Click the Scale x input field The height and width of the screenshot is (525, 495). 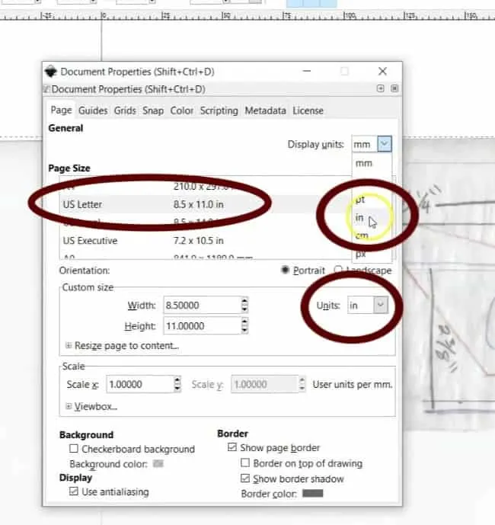click(139, 384)
